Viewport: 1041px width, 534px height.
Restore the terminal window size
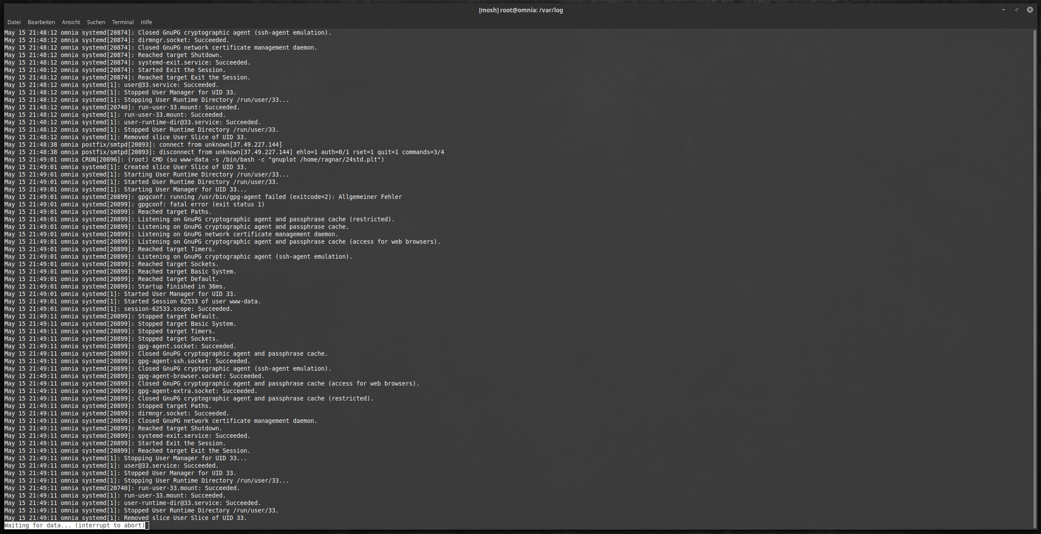[1016, 10]
